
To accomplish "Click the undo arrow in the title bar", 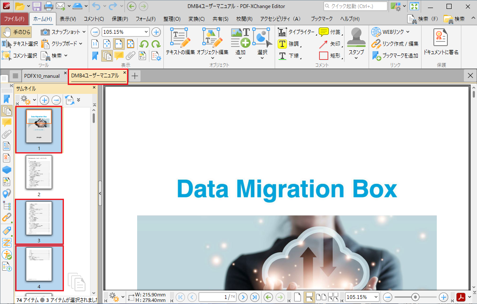I will [96, 6].
